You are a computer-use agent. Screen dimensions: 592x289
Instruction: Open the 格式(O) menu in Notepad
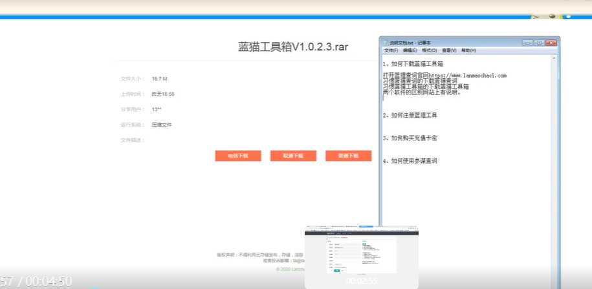pos(429,50)
